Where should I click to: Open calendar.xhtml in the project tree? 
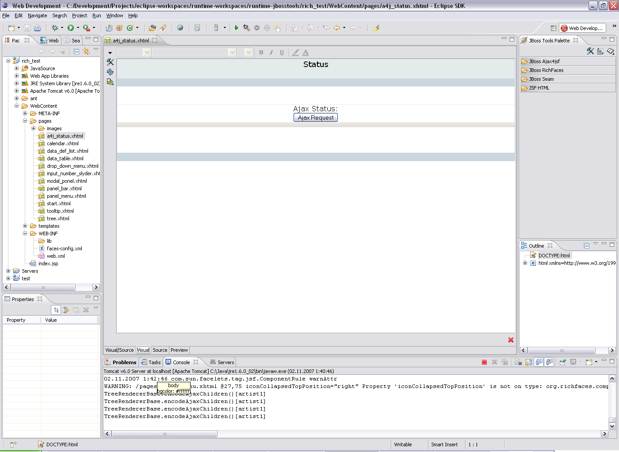(62, 143)
